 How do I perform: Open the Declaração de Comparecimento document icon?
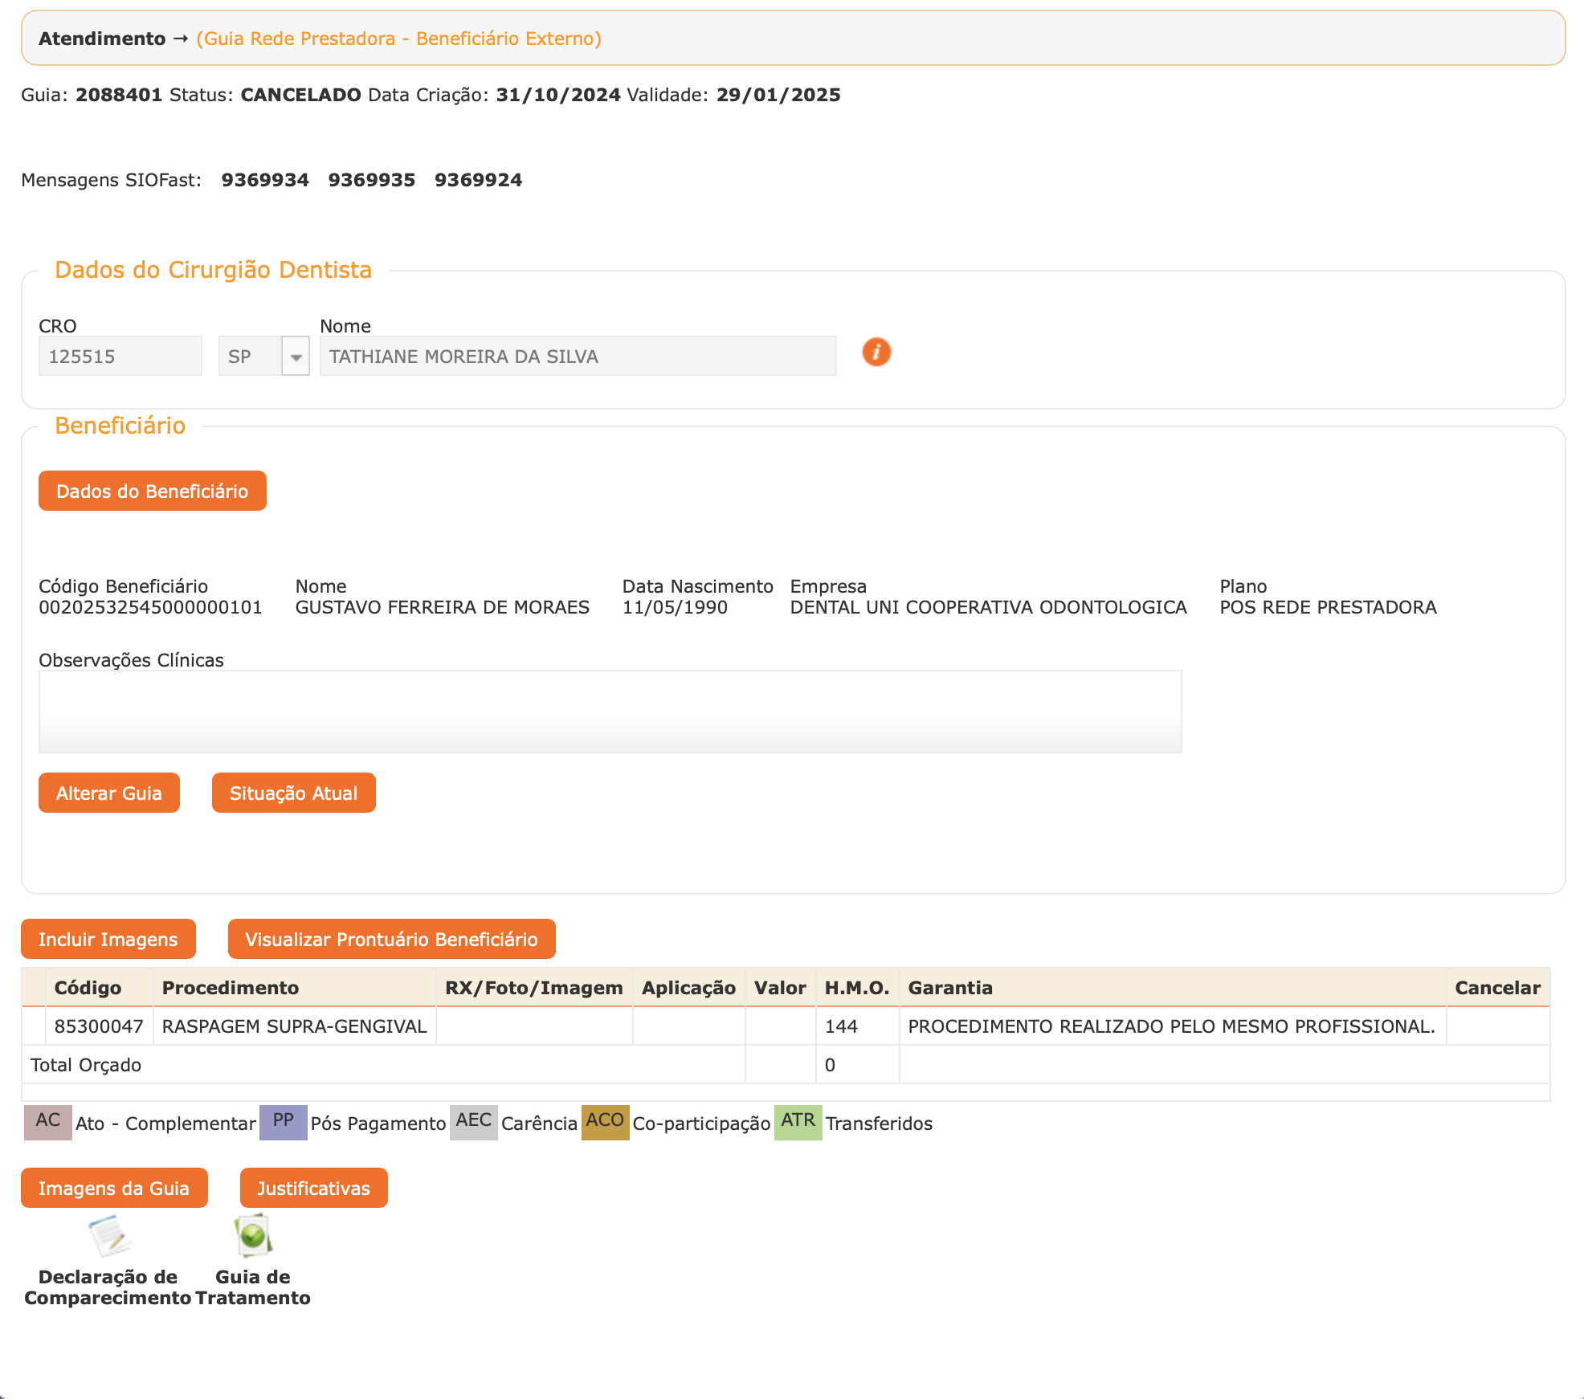pos(109,1236)
